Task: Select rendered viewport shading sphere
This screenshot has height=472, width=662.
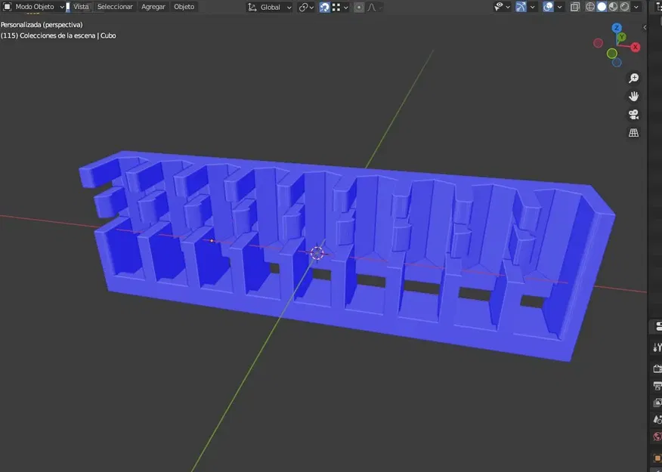Action: [624, 7]
